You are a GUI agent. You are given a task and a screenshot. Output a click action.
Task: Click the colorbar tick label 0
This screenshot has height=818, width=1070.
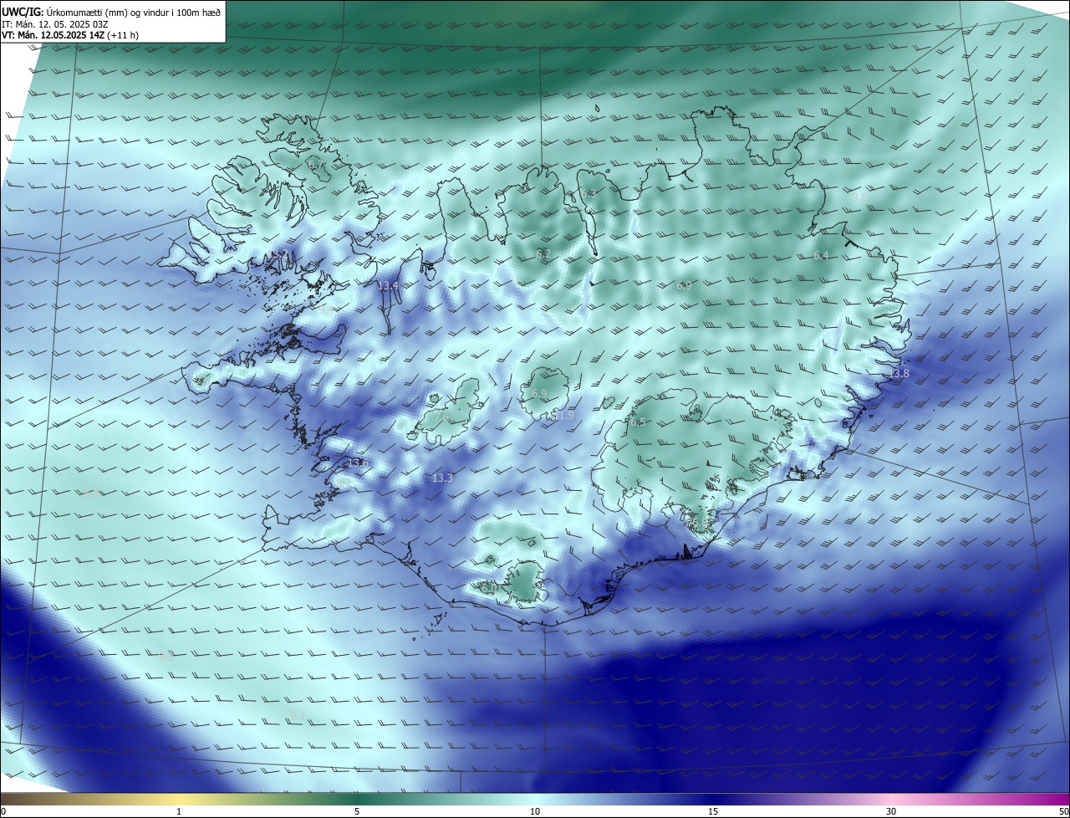(x=3, y=811)
